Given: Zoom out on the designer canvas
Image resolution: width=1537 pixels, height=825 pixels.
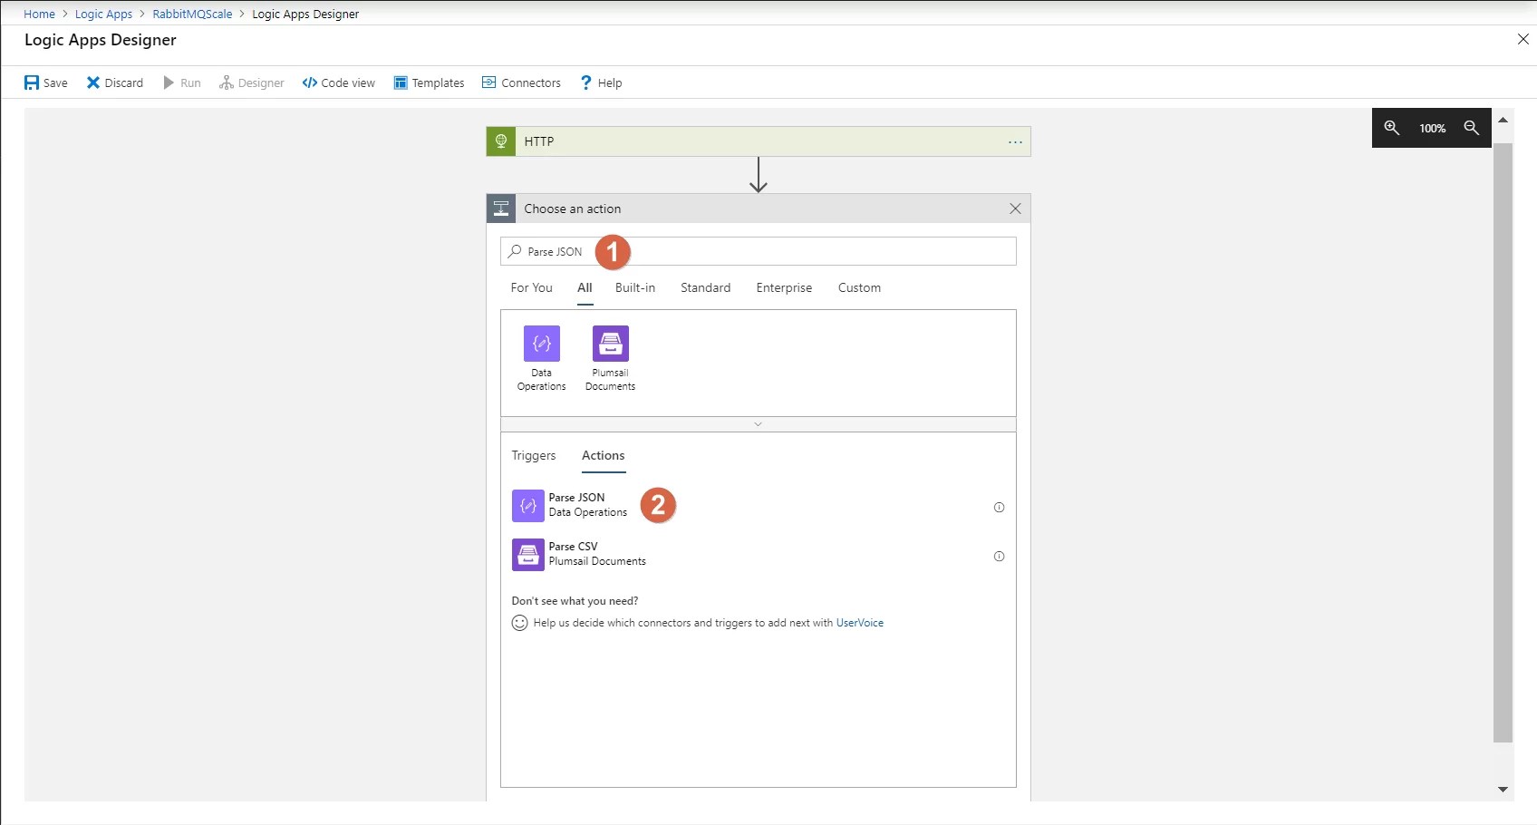Looking at the screenshot, I should (x=1472, y=128).
